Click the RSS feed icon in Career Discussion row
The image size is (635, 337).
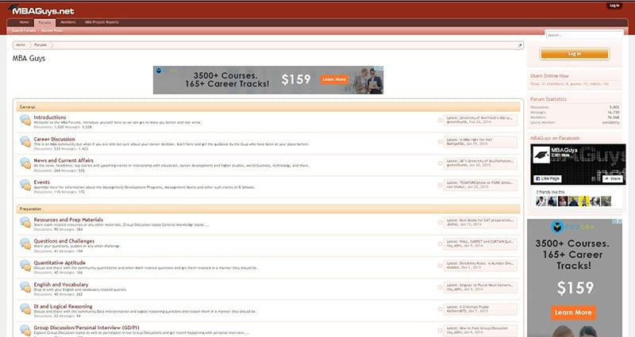tap(440, 142)
